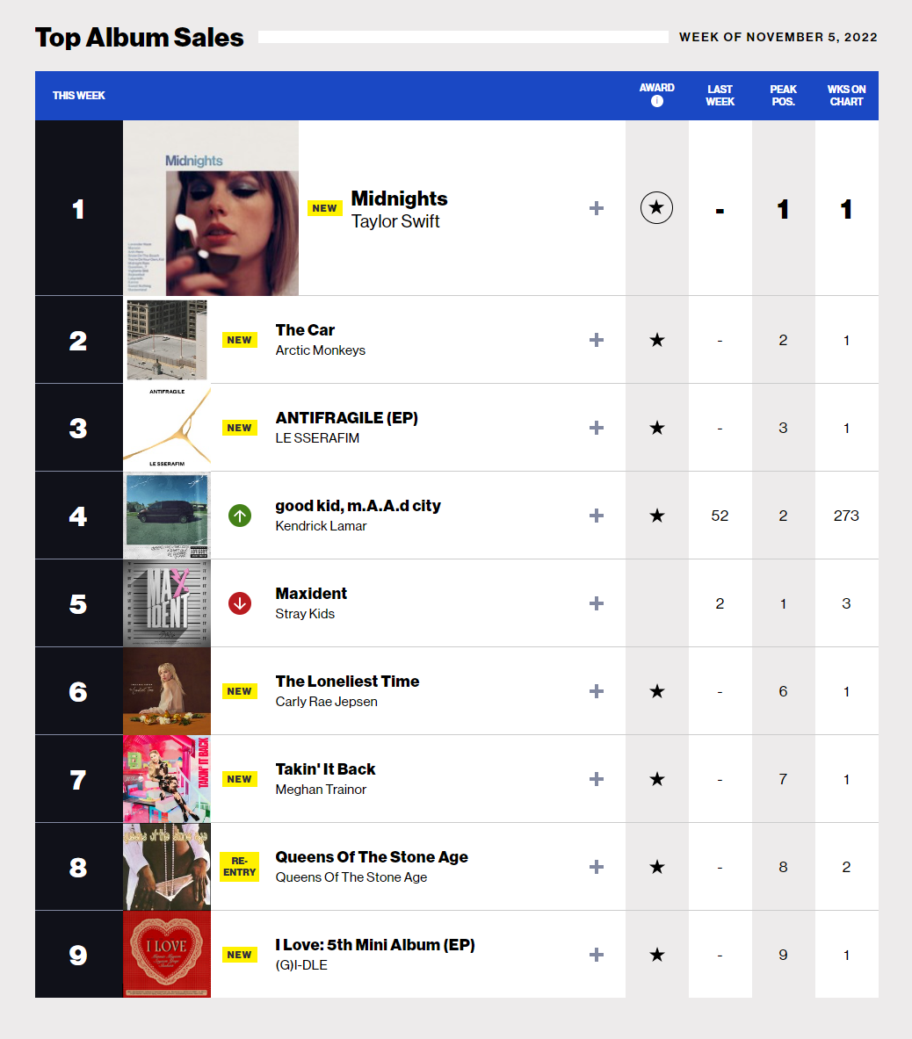Expand details for The Car
Viewport: 912px width, 1039px height.
coord(597,340)
